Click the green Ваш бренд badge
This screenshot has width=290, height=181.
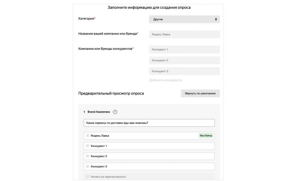[x=206, y=135]
